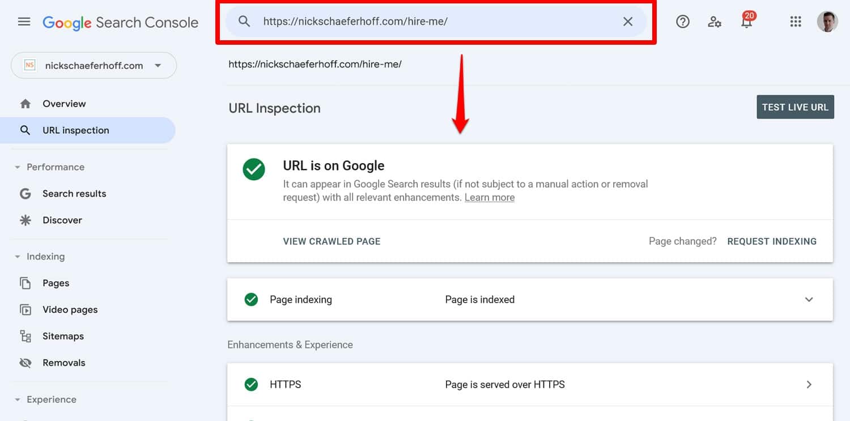Open the Learn more link
Screen dimensions: 850x421
coord(490,198)
